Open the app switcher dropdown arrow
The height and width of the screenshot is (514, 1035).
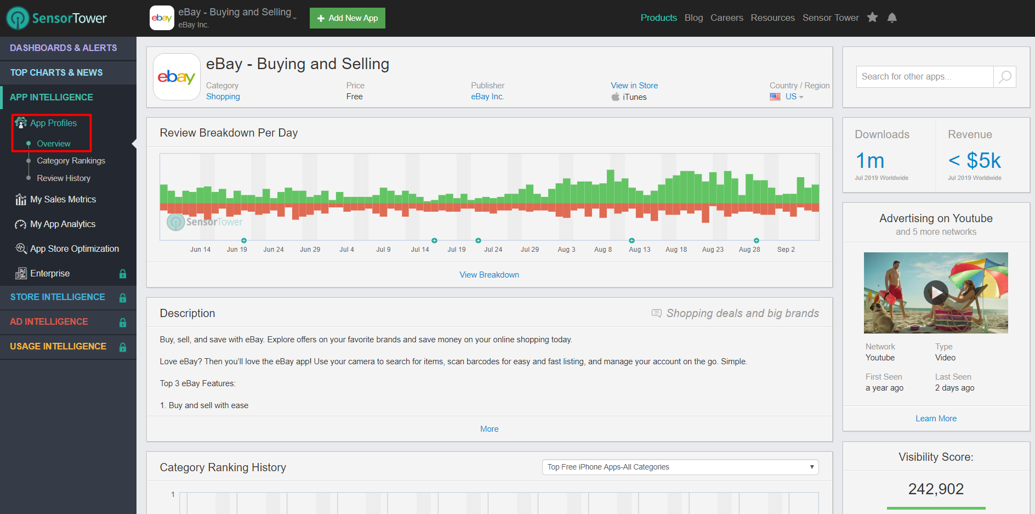294,18
